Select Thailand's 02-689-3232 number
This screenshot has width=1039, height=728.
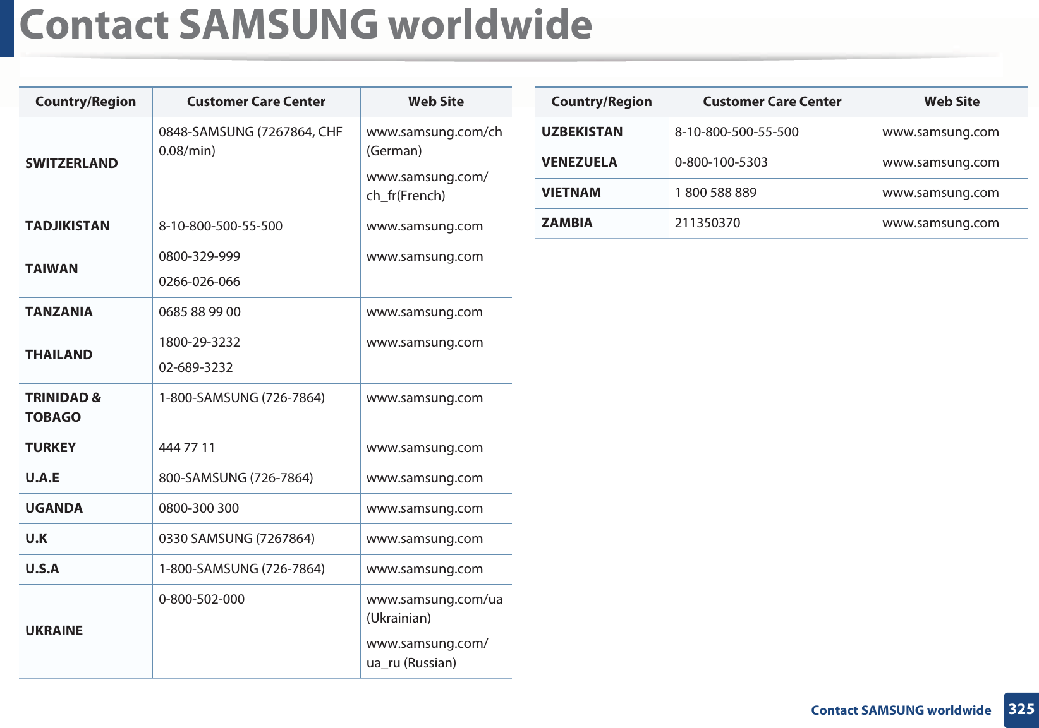pos(196,367)
